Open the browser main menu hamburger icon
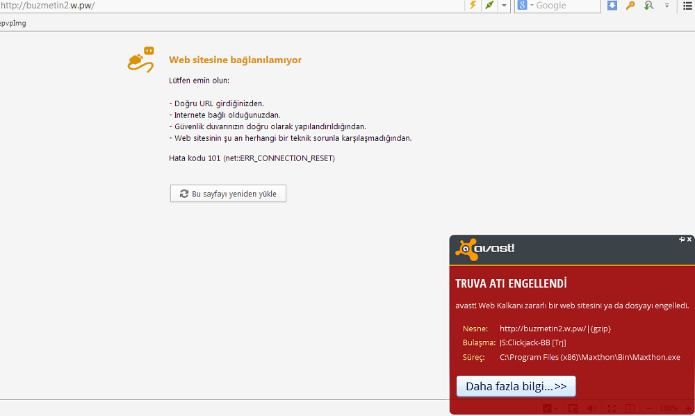This screenshot has height=416, width=695. coord(687,6)
